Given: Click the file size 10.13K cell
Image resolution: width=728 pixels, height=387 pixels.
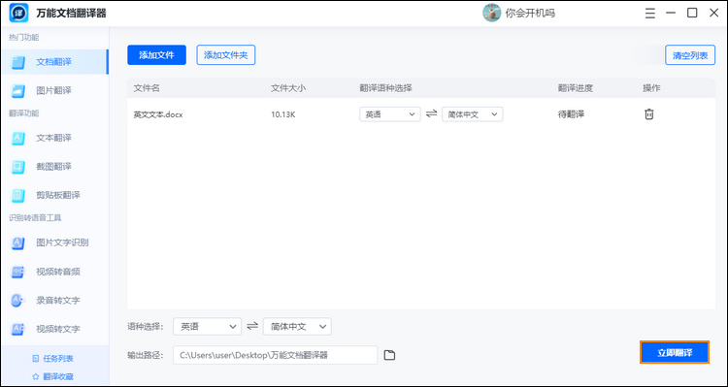Looking at the screenshot, I should click(283, 114).
